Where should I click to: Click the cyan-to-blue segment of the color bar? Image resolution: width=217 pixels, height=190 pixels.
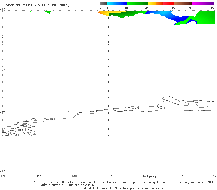tap(117, 4)
